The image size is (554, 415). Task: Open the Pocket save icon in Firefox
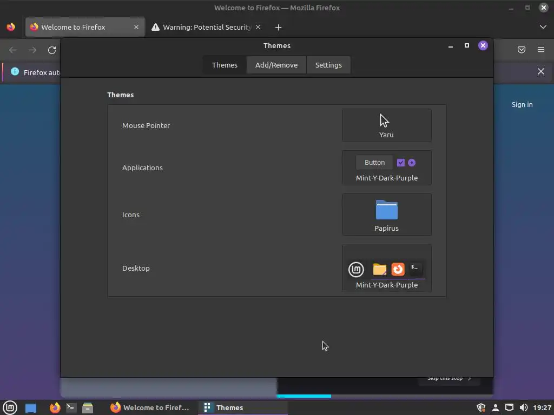coord(522,50)
